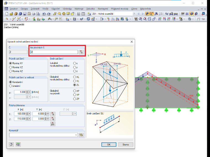This screenshot has width=210, height=157.
Task: Open X2 coordinate arrow menu
Action: pyautogui.click(x=30, y=119)
